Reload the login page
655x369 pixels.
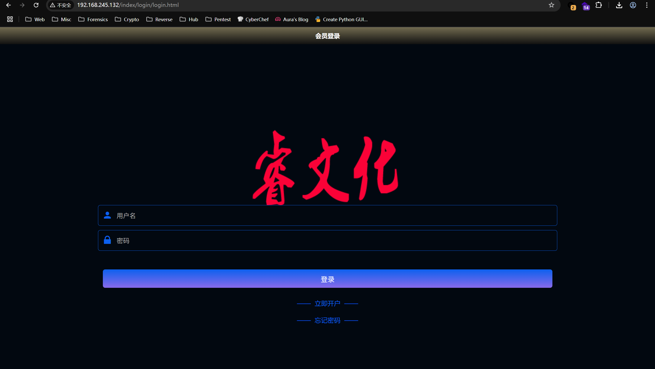pyautogui.click(x=36, y=5)
